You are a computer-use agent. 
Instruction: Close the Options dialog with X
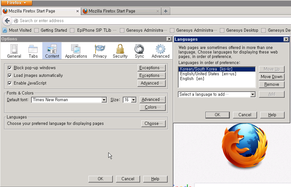[x=169, y=39]
